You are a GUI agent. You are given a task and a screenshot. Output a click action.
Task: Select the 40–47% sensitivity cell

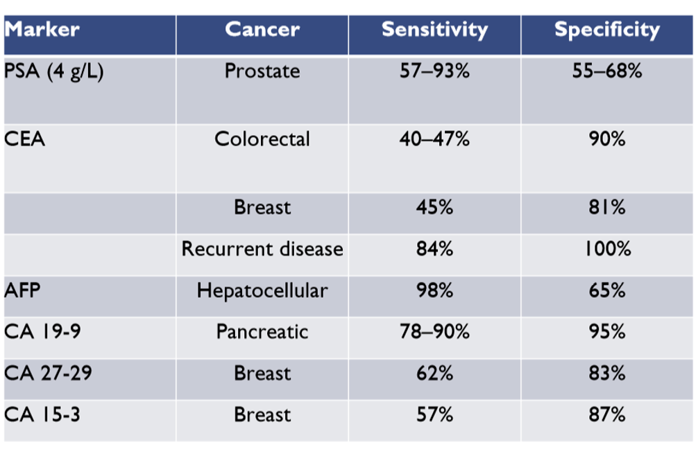click(434, 139)
